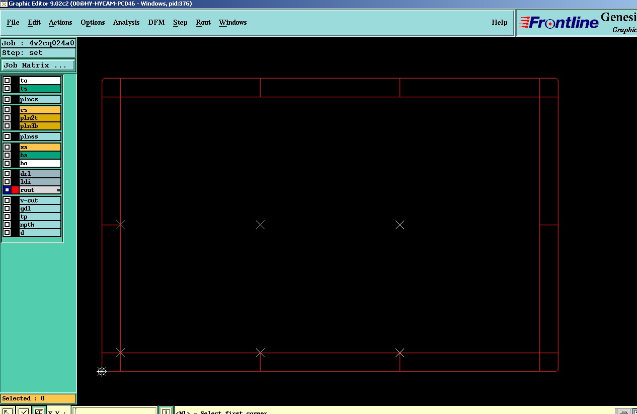
Task: Toggle display checkbox for layer ldi
Action: pyautogui.click(x=7, y=182)
